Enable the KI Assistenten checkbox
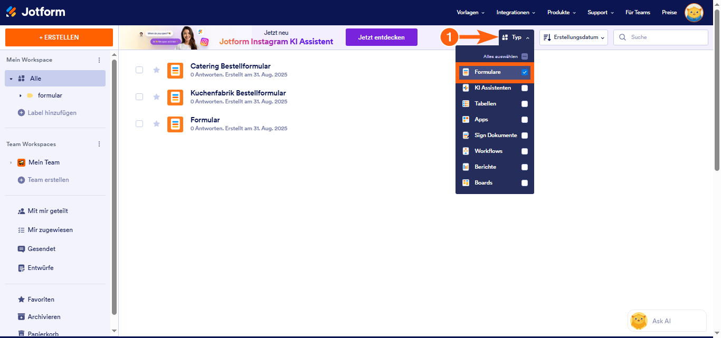The width and height of the screenshot is (721, 338). 525,88
